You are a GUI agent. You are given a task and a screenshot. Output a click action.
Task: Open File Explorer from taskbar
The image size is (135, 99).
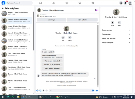18,97
